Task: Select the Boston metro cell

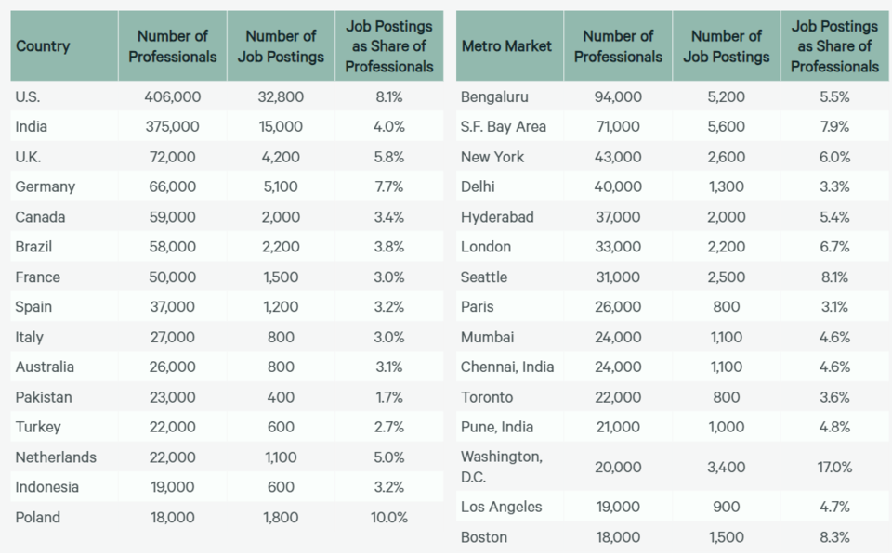Action: [x=484, y=537]
